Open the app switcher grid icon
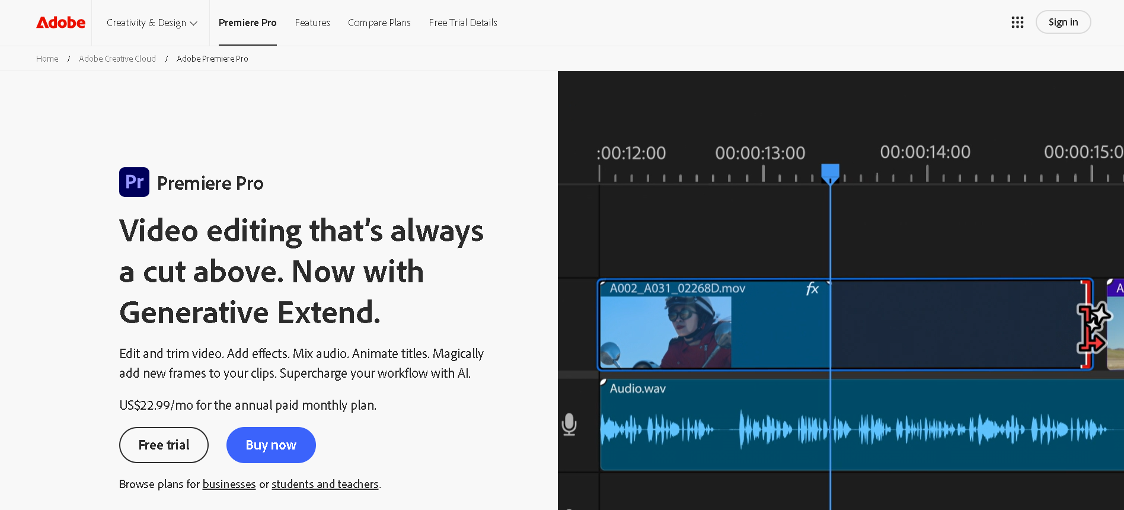 1017,23
